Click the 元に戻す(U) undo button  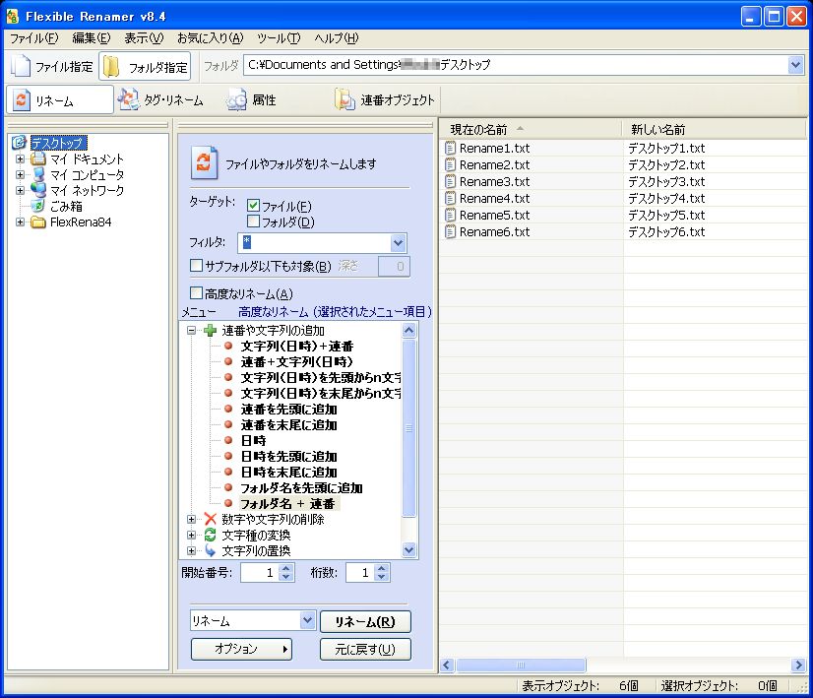pos(365,649)
